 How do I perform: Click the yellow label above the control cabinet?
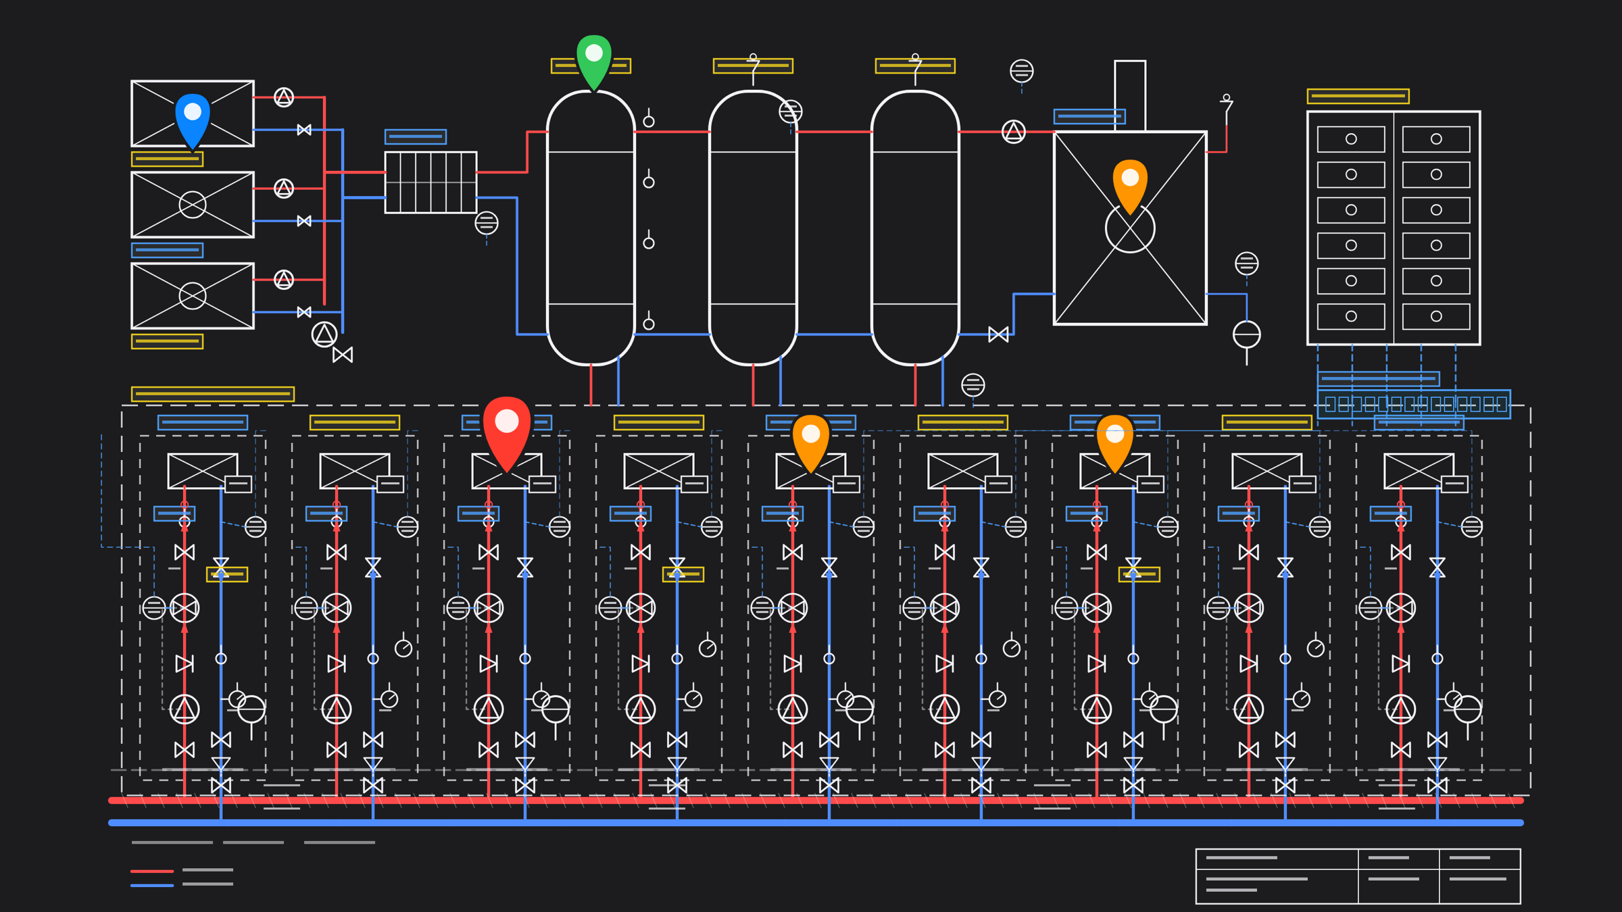click(x=1358, y=96)
